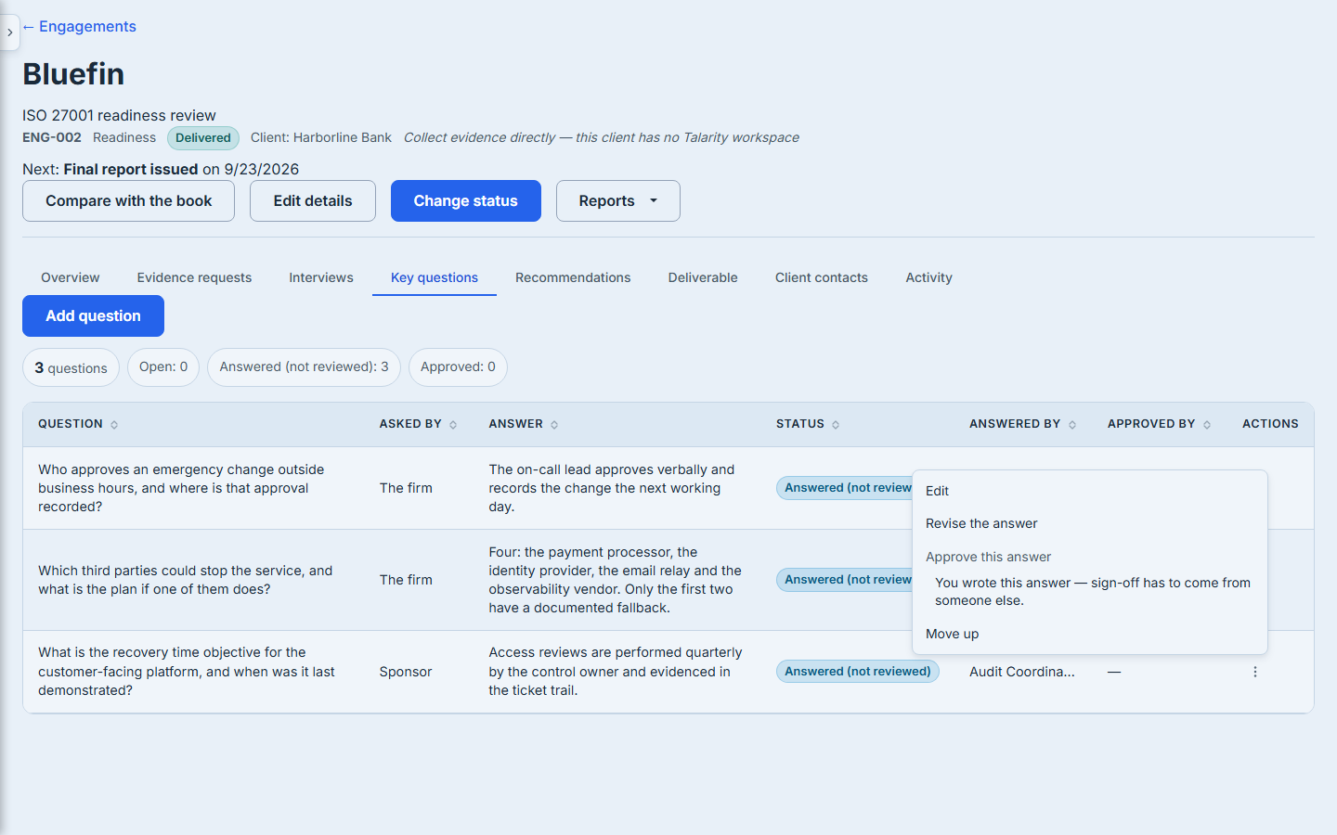1337x835 pixels.
Task: Open Compare with the book
Action: click(128, 200)
